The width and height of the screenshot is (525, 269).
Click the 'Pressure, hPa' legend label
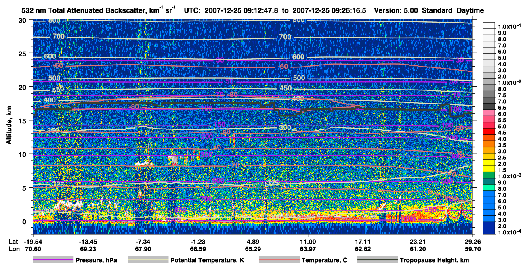[96, 261]
